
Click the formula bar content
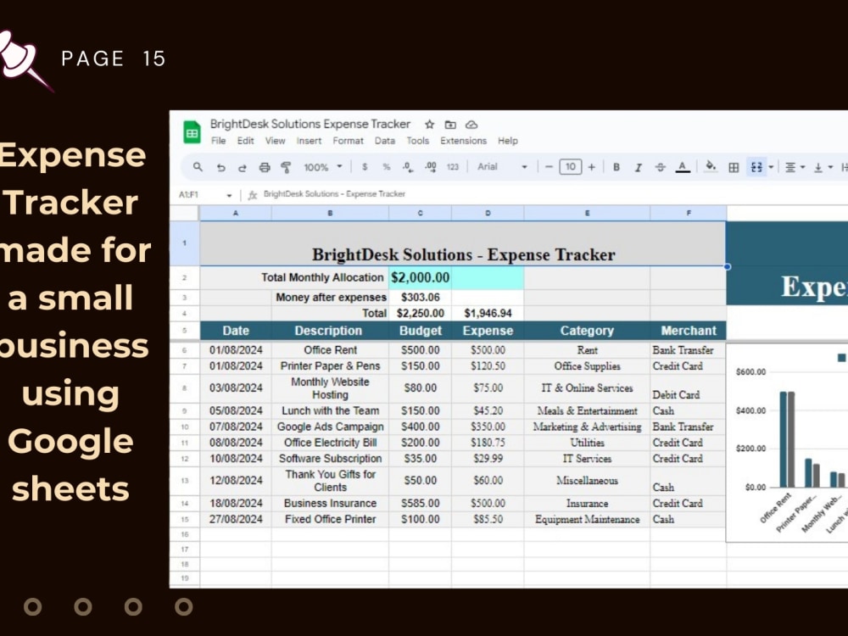334,193
